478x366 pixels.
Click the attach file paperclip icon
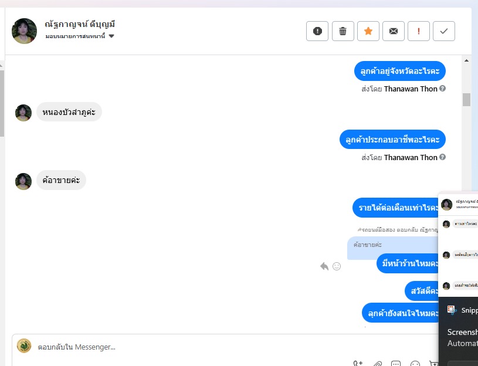coord(377,364)
